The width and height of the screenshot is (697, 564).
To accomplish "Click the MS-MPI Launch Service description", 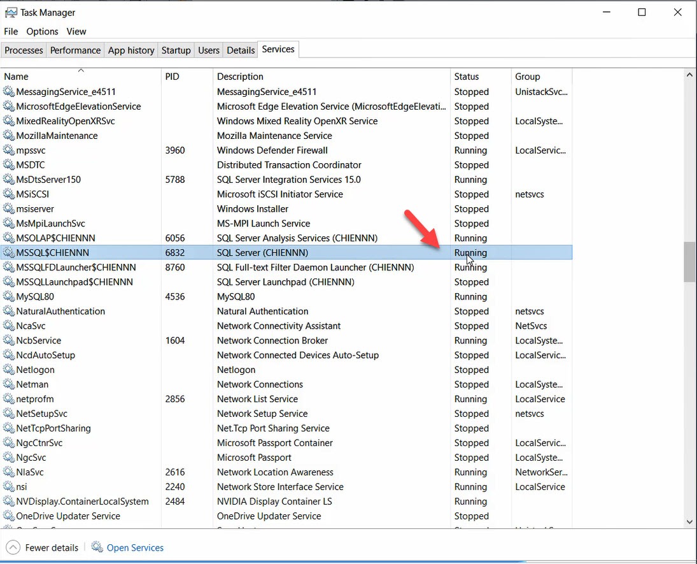I will (264, 224).
